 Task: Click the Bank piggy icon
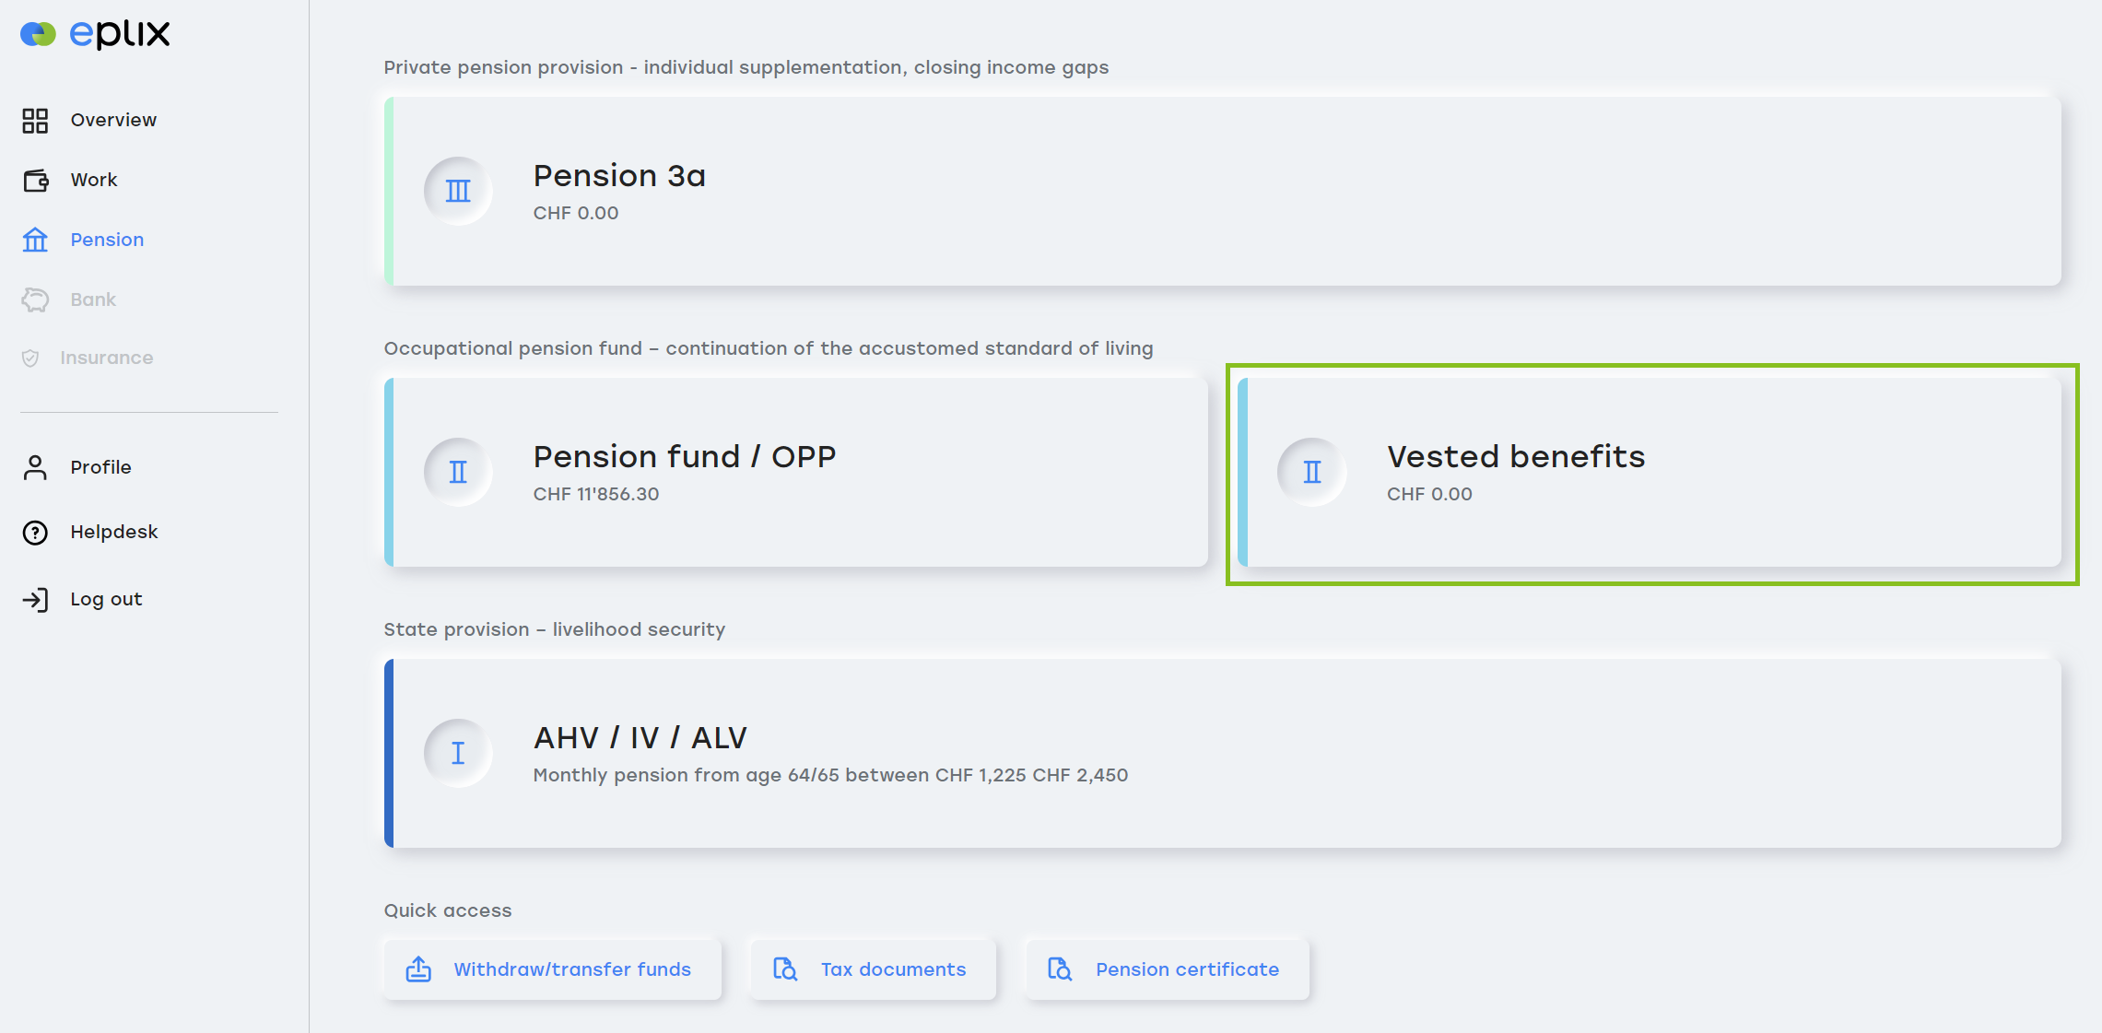click(35, 300)
